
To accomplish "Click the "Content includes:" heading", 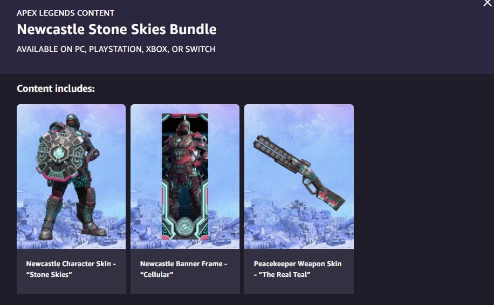I will 56,89.
